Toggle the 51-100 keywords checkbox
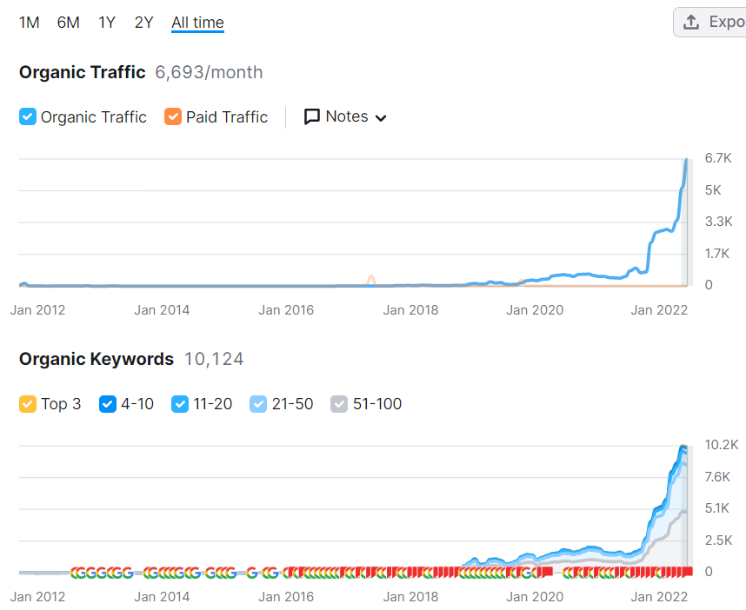This screenshot has height=610, width=746. (339, 404)
